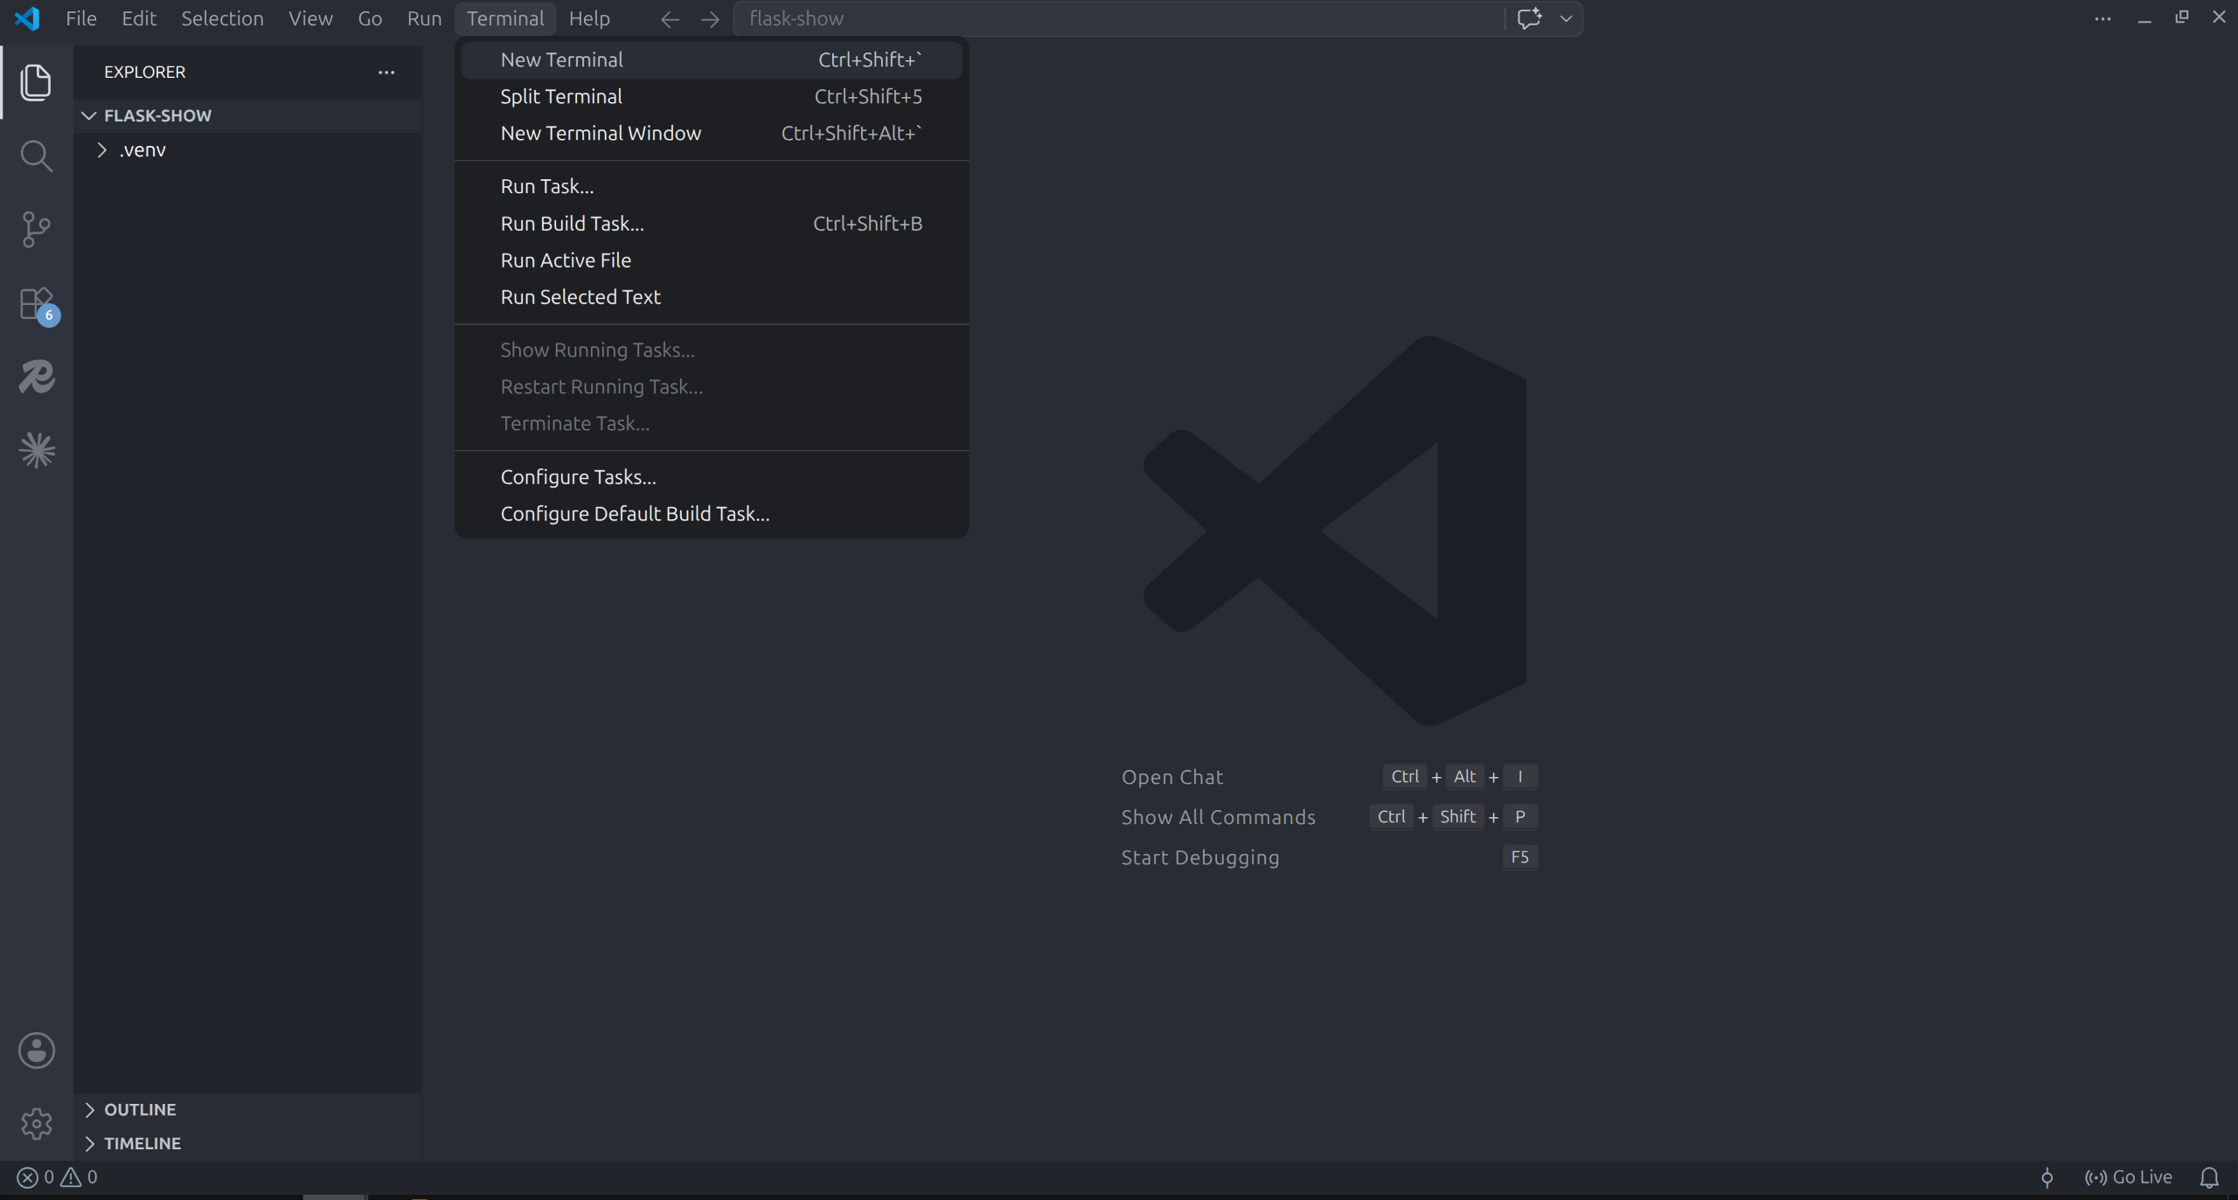Open the Run menu
Viewport: 2238px width, 1200px height.
point(424,18)
